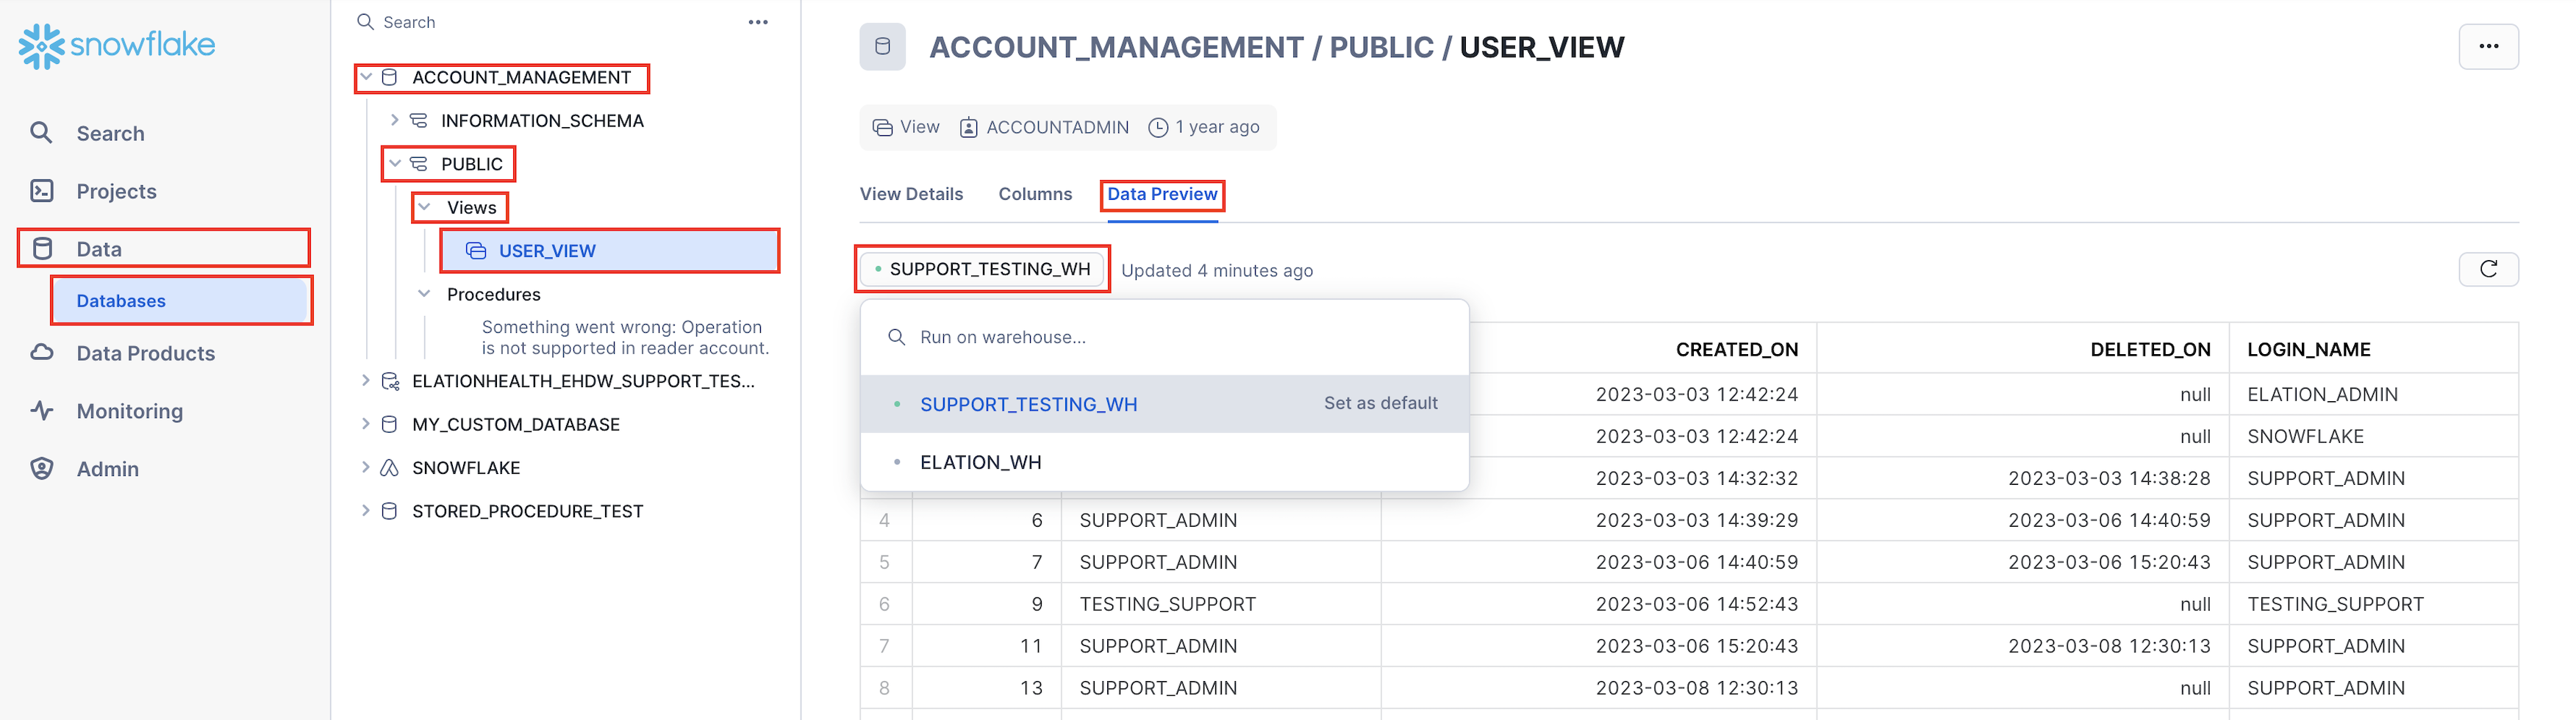
Task: Click the shared database icon for ELATIONHEALTH
Action: coord(390,380)
